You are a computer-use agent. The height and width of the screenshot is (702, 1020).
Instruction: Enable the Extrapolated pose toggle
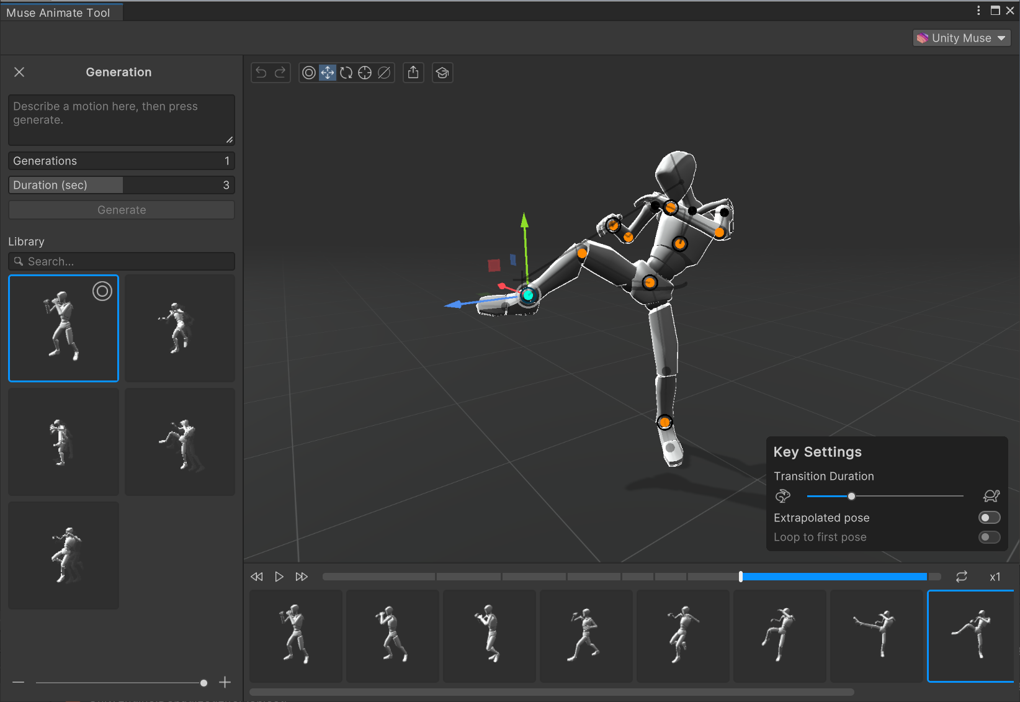(989, 517)
